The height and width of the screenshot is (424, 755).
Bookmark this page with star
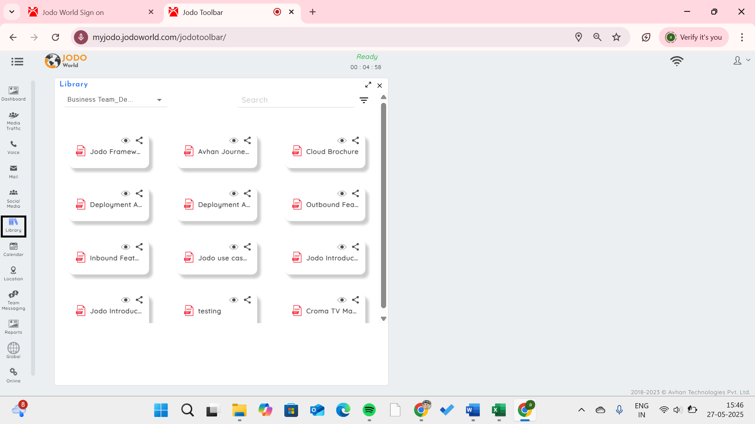point(616,37)
